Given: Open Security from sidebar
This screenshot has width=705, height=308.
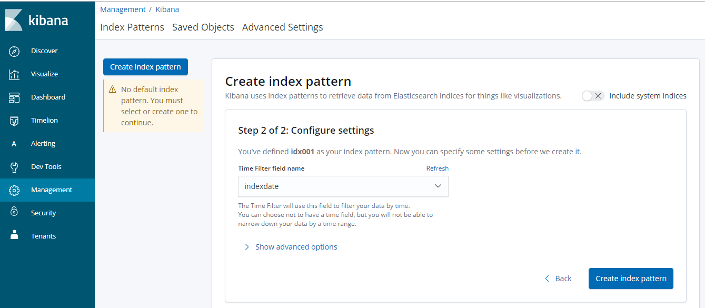Looking at the screenshot, I should point(47,213).
